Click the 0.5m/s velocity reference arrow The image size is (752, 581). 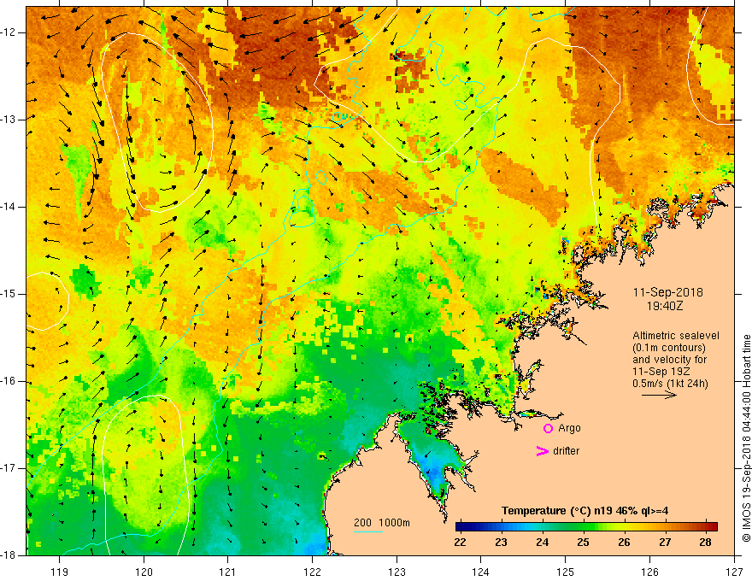pos(659,396)
